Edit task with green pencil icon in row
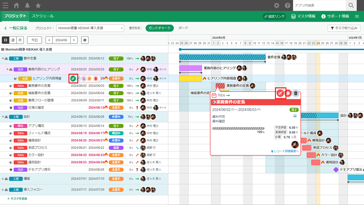 (x=73, y=78)
